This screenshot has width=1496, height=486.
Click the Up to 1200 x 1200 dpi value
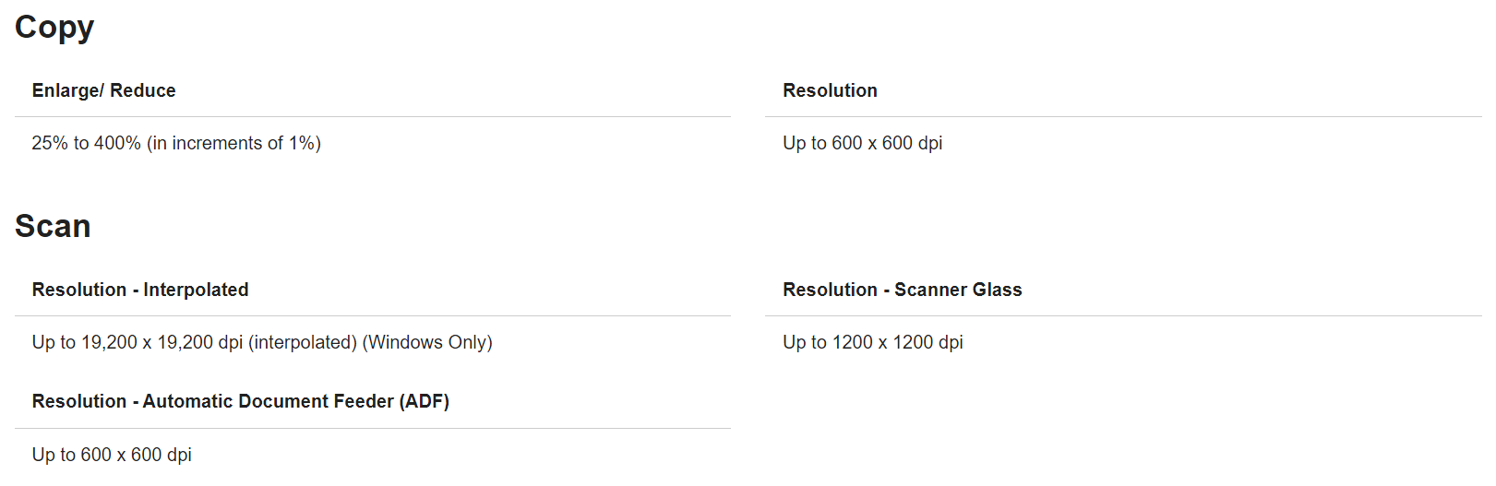[872, 342]
